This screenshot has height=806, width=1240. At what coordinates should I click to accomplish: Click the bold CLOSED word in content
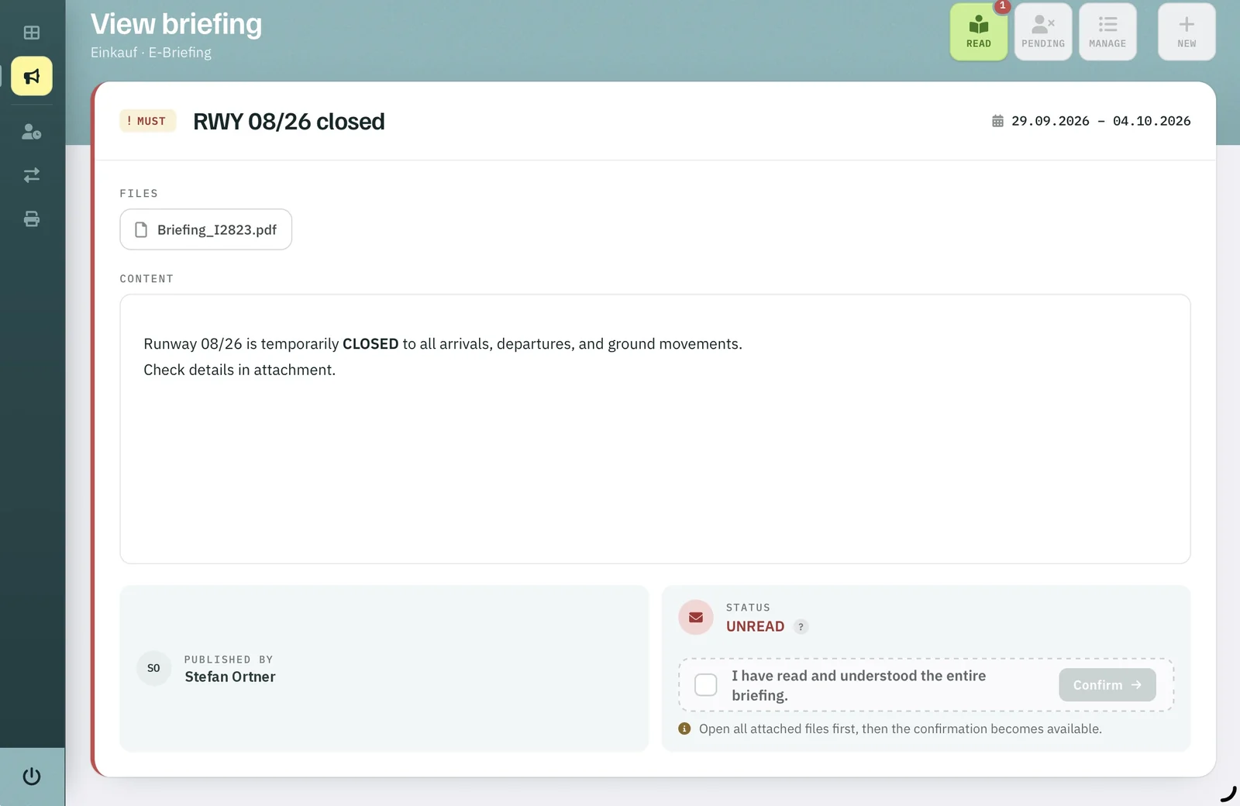[370, 343]
